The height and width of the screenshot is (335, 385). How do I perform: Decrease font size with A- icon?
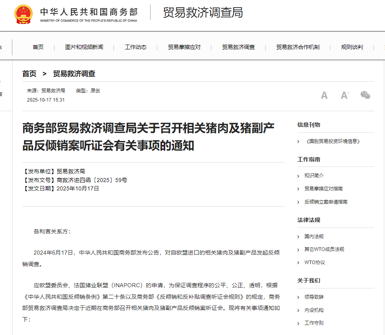[x=324, y=95]
